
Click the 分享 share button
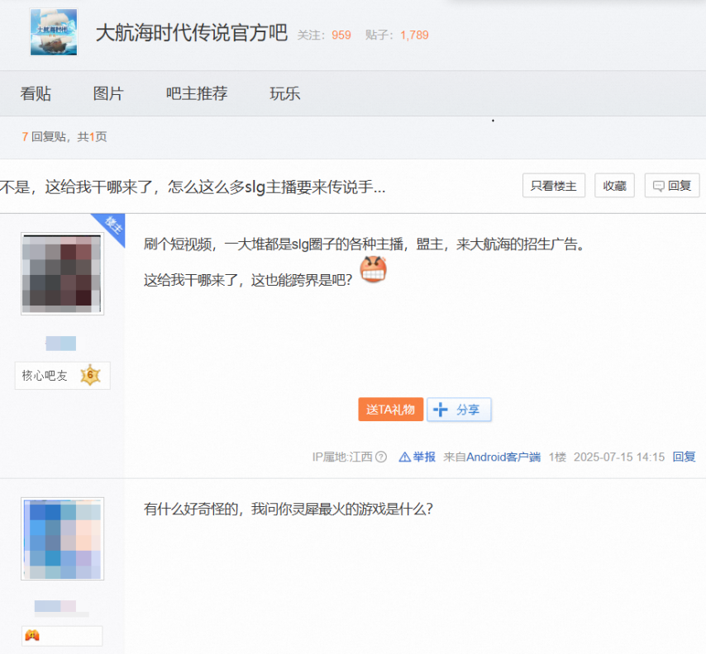[459, 410]
